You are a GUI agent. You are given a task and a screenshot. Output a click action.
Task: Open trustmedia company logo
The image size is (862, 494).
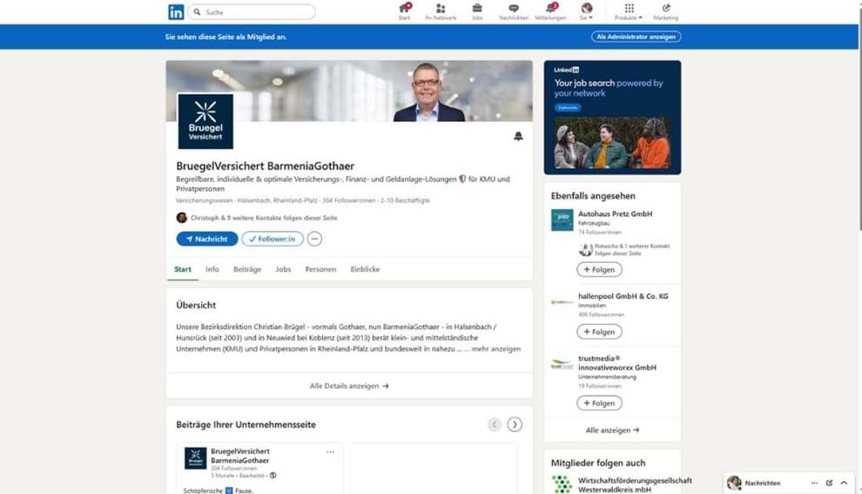pyautogui.click(x=562, y=364)
